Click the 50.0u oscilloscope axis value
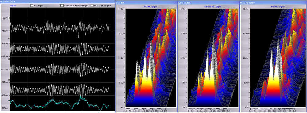The image size is (307, 113). (5, 18)
